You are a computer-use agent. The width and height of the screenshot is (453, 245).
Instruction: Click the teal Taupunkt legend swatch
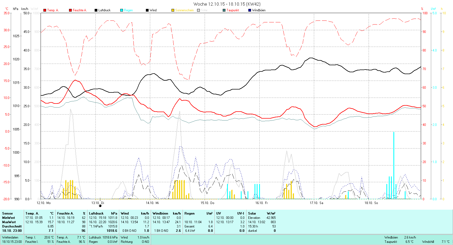click(x=224, y=10)
